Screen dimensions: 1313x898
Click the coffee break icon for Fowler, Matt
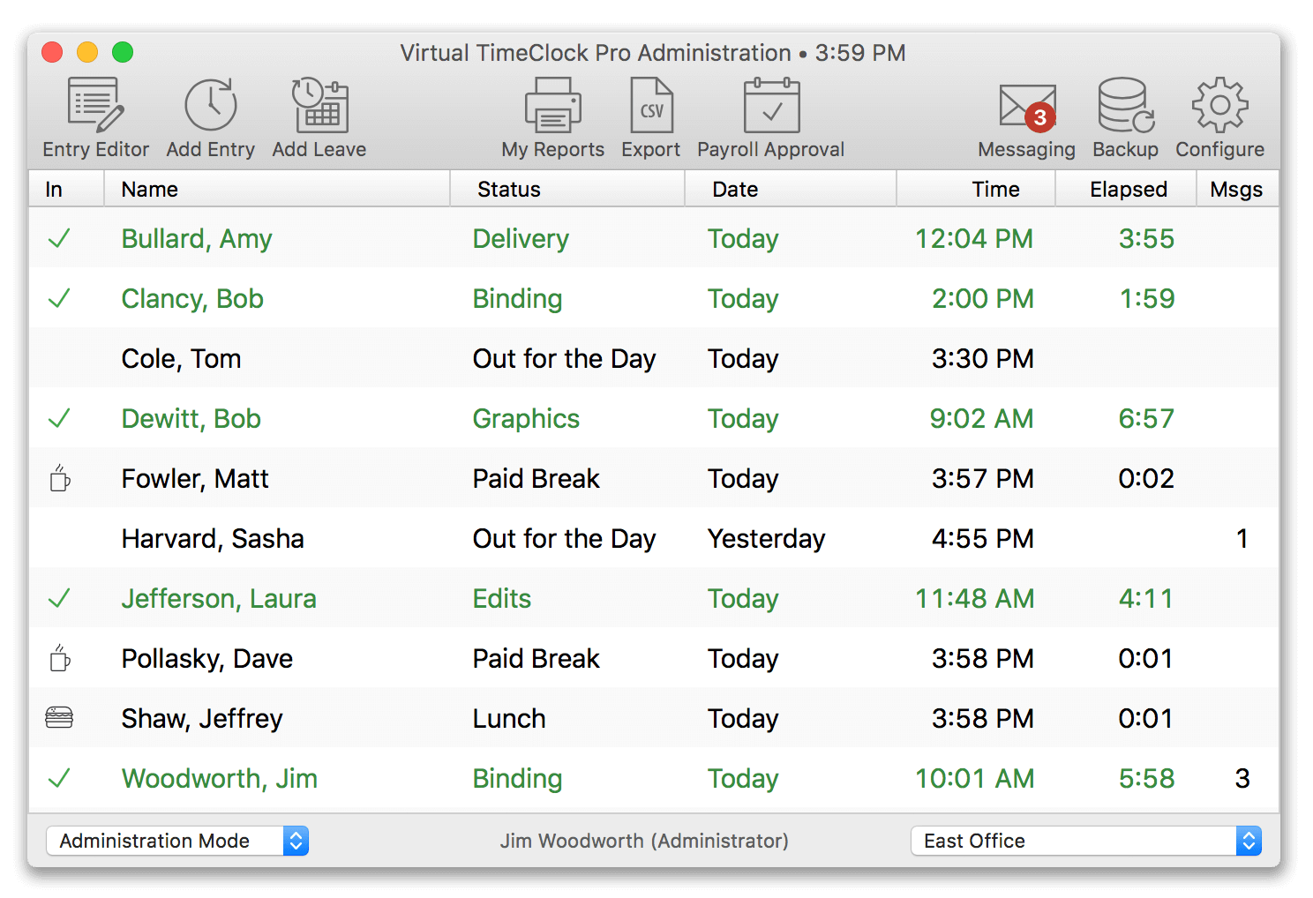tap(60, 478)
